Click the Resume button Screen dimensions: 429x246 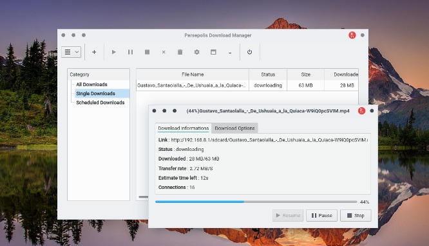288,215
